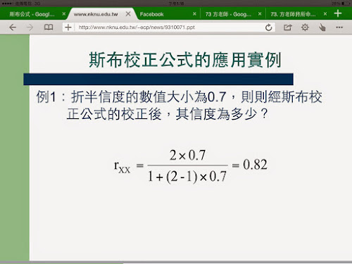
Task: Reload the page with the refresh icon
Action: [269, 27]
